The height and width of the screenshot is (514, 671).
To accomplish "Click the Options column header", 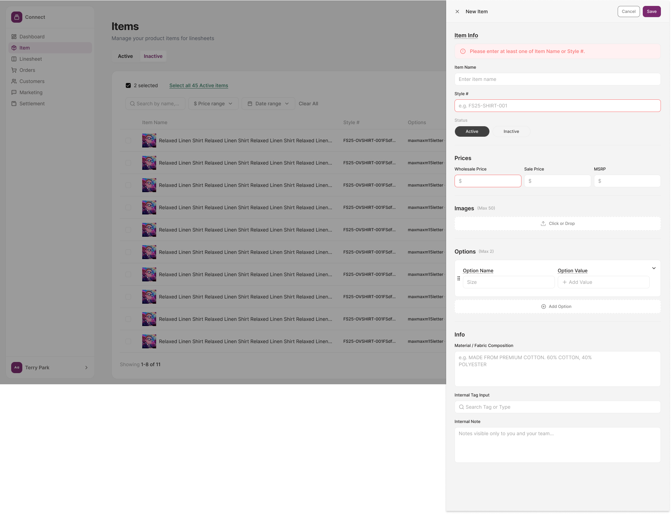I will [x=417, y=122].
